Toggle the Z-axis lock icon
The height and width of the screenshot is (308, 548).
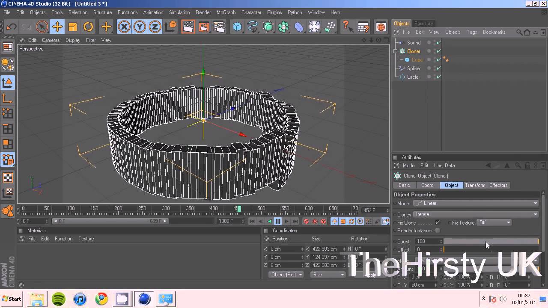tap(155, 27)
